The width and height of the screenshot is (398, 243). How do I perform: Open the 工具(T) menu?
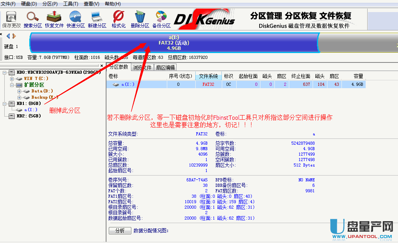point(70,4)
